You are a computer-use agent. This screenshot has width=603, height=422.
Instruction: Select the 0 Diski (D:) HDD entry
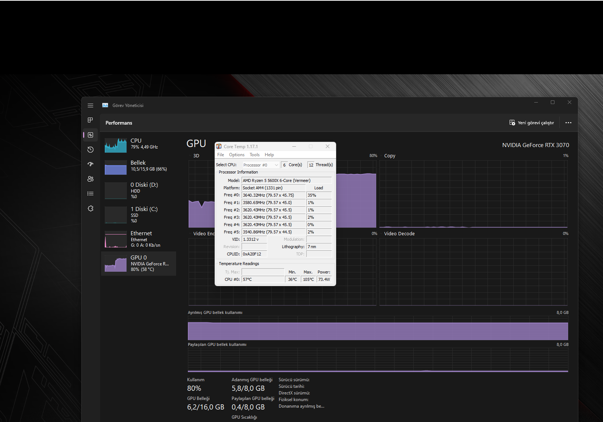click(x=139, y=190)
